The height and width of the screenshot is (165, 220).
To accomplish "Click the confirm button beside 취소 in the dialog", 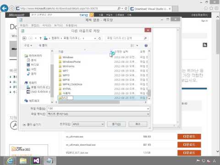I will 116,124.
